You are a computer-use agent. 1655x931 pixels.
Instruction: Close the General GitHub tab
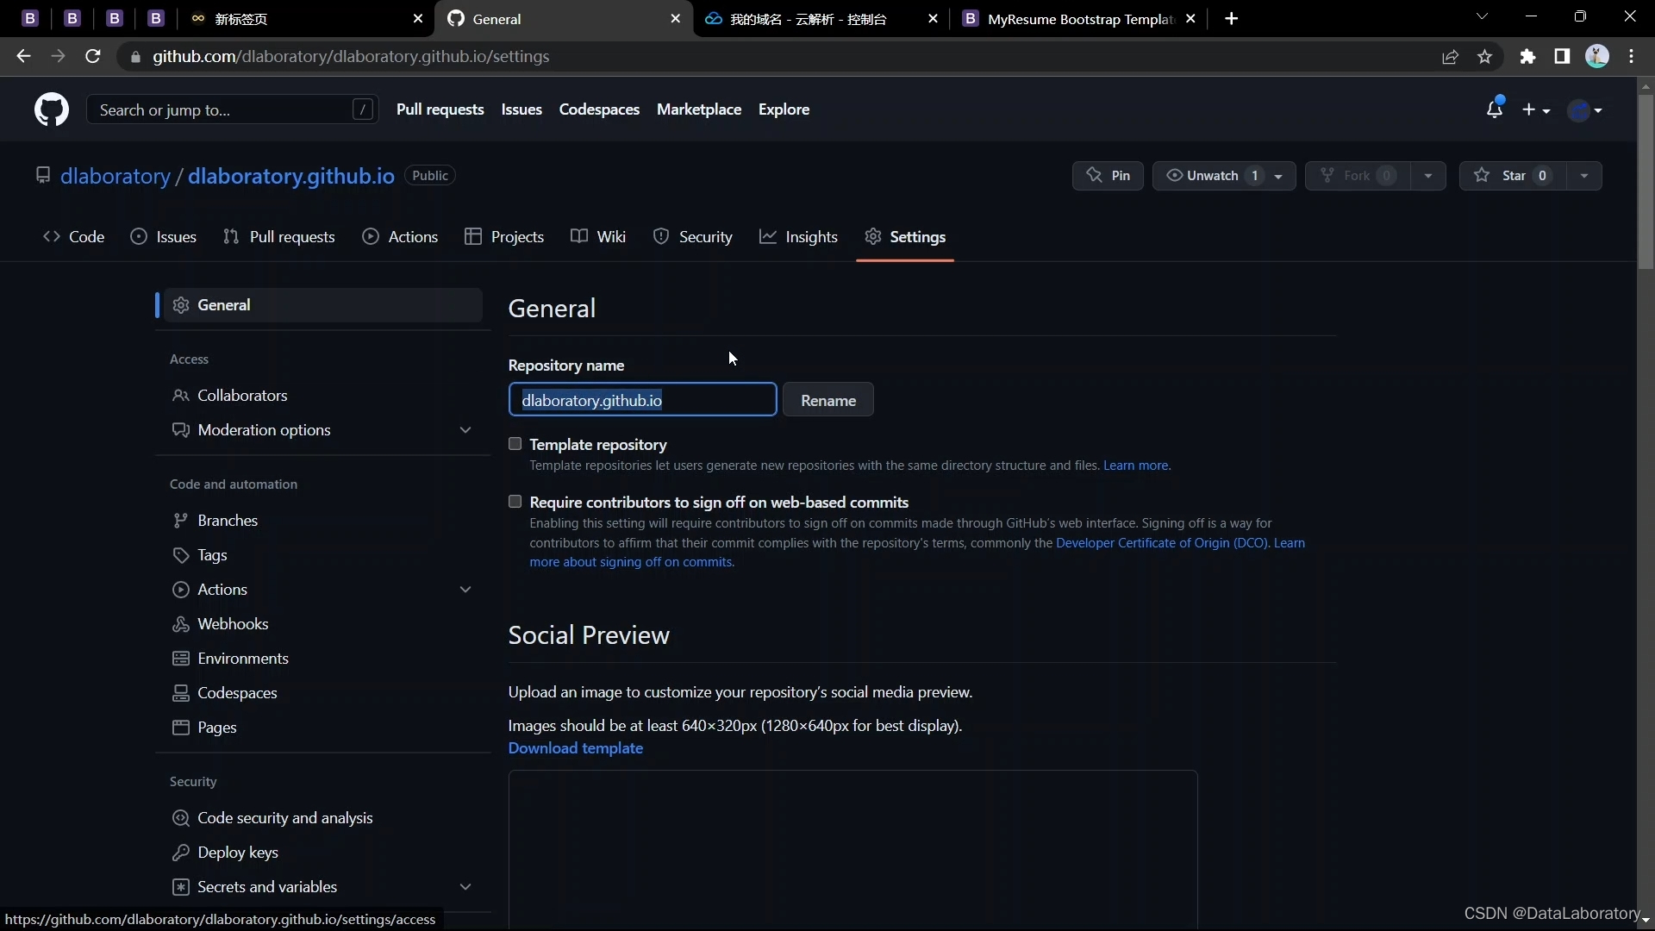click(676, 19)
